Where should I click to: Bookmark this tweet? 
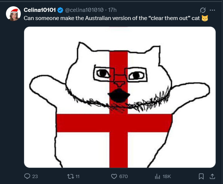(x=201, y=176)
